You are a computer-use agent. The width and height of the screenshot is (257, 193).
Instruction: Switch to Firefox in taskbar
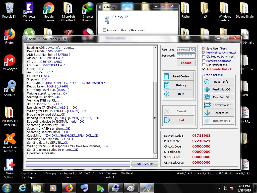click(x=69, y=188)
